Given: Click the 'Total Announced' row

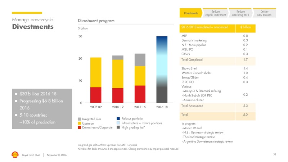Looking at the screenshot, I should click(217, 107).
